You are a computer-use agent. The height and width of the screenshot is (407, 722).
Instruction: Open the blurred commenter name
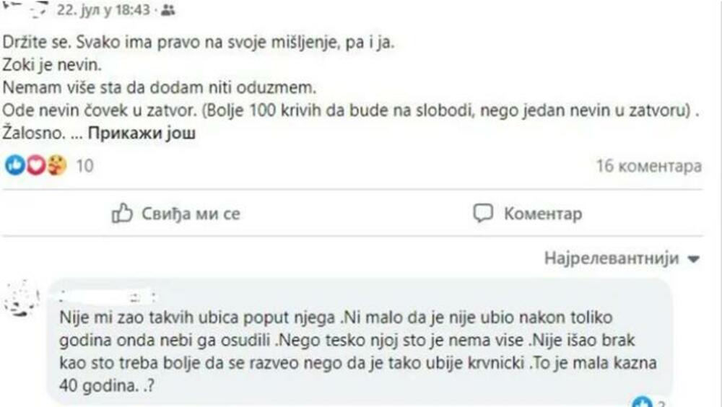tap(108, 295)
